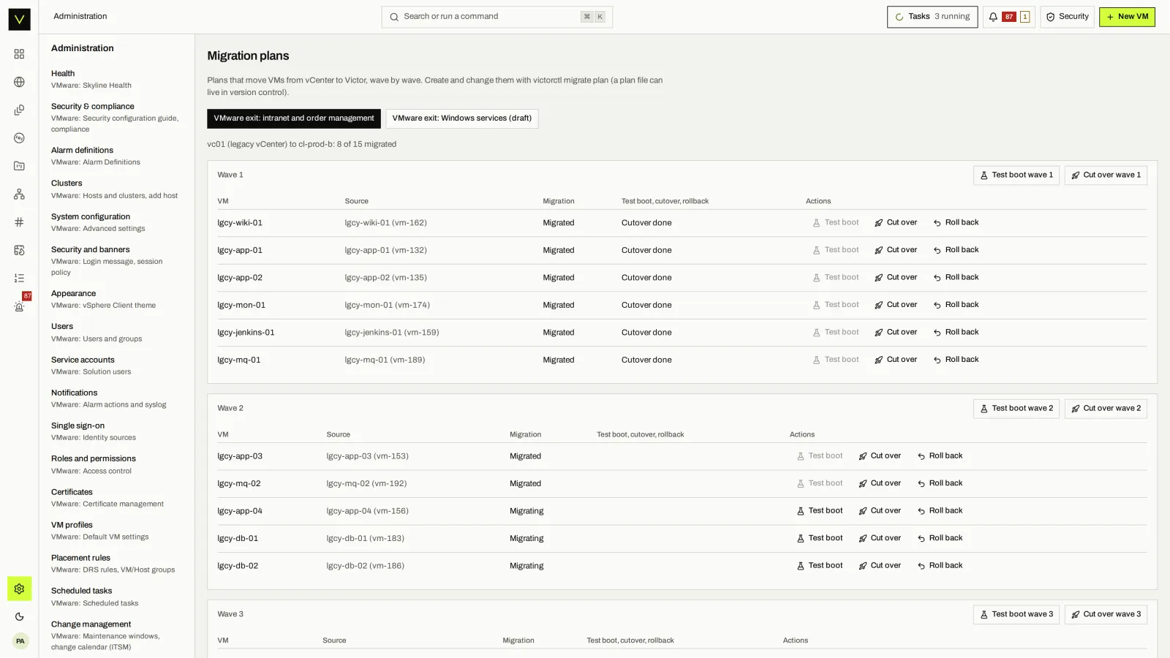Screen dimensions: 1170x658
Task: Toggle dark mode moon icon
Action: click(19, 617)
